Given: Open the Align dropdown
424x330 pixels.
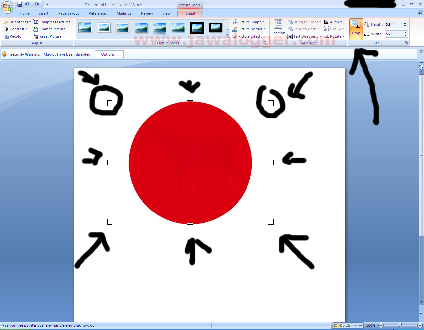Looking at the screenshot, I should [333, 22].
